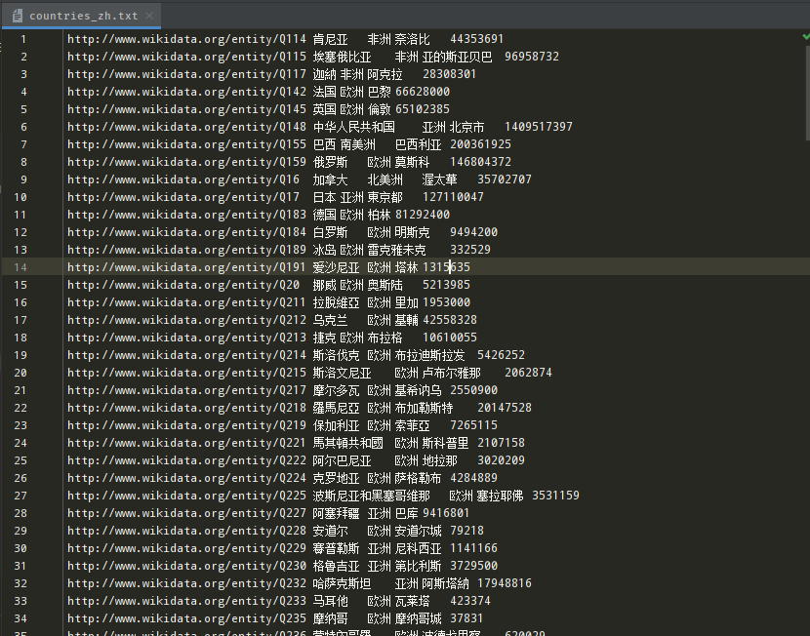This screenshot has height=636, width=810.
Task: Click the text file icon on the tab
Action: point(17,16)
